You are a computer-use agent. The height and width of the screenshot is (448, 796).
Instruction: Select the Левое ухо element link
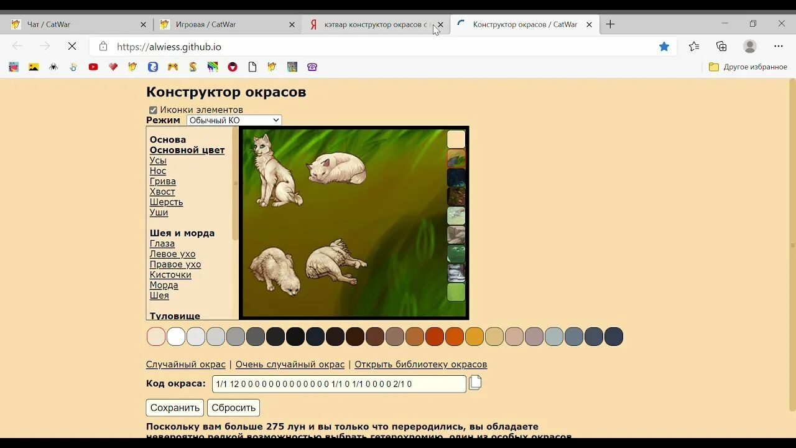[x=172, y=254]
